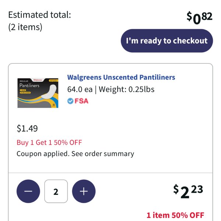This screenshot has width=221, height=221.
Task: Click the 1 item 50% OFF label
Action: 175,215
